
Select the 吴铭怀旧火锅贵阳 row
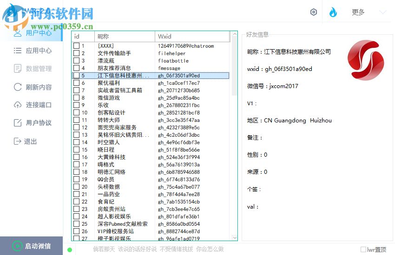tap(151, 135)
